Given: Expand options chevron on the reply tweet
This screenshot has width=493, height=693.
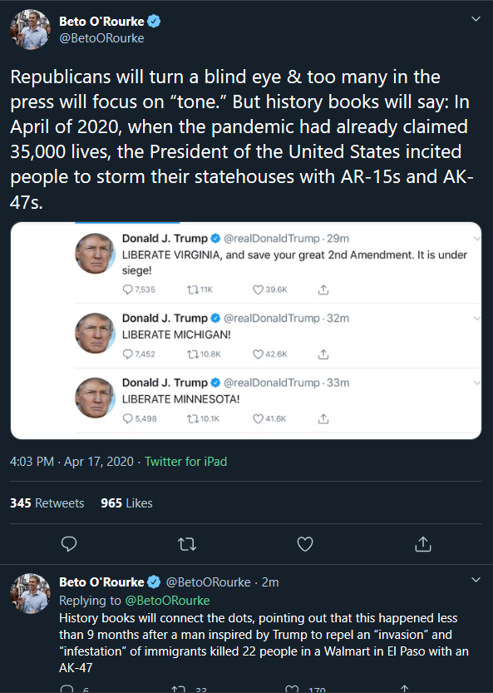Looking at the screenshot, I should click(476, 579).
